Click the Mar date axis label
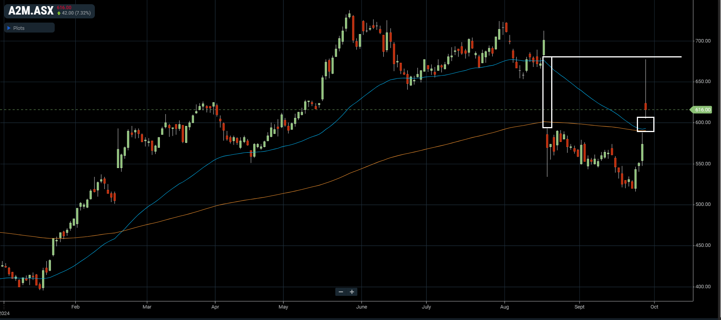This screenshot has height=320, width=721. 147,307
